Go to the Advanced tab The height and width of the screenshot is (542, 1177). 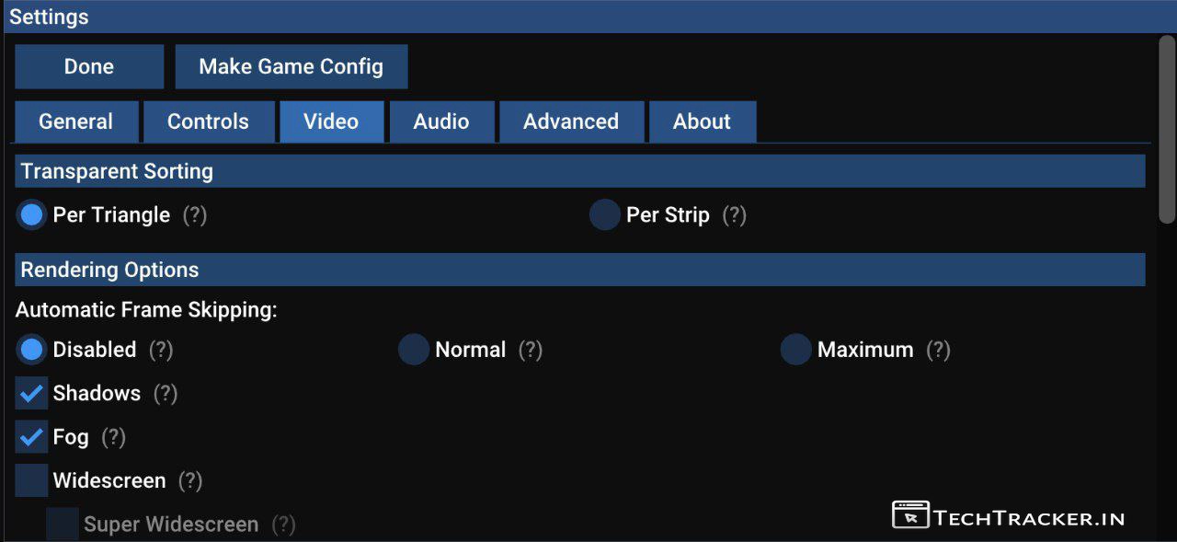tap(571, 122)
